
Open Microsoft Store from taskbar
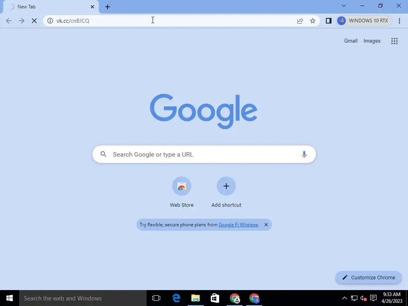(x=215, y=298)
